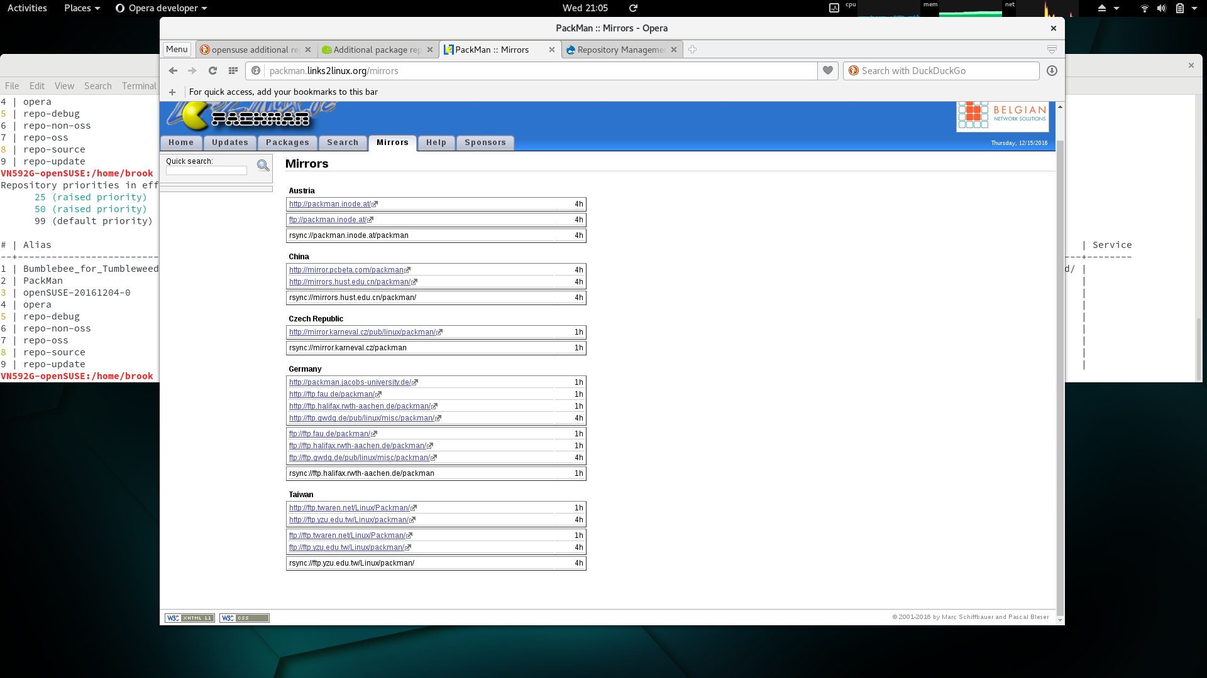
Task: Close the PackMan :: Mirrors tab
Action: pyautogui.click(x=552, y=50)
